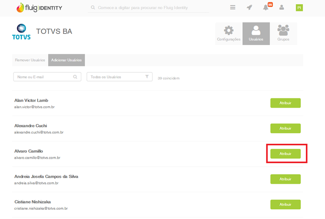Open Todos os Usuários filter dropdown
Screen dimensions: 325x219
pos(119,77)
